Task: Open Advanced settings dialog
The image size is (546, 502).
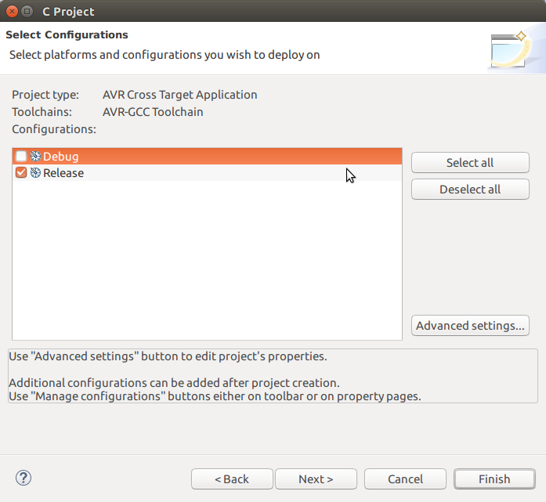Action: tap(470, 326)
